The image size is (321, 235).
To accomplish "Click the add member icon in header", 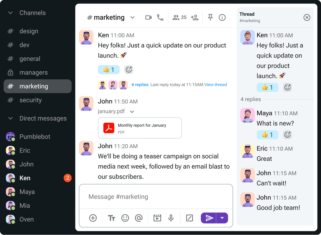I will 194,18.
